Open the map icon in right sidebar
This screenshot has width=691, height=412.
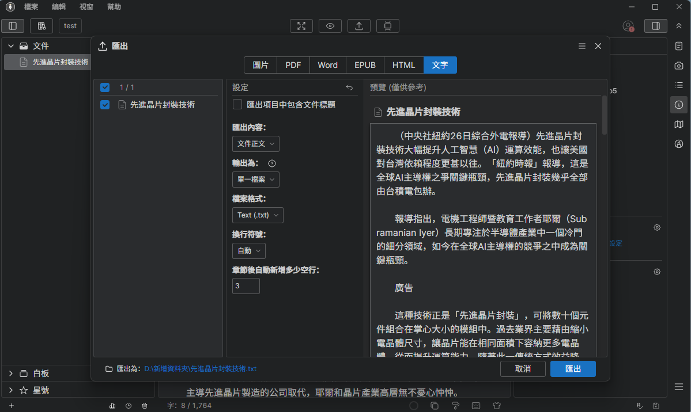click(x=679, y=124)
